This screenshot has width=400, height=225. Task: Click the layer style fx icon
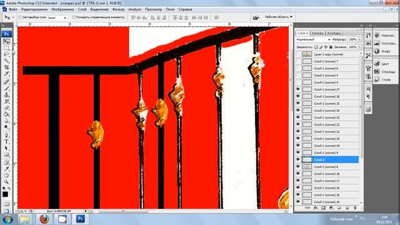pyautogui.click(x=315, y=208)
